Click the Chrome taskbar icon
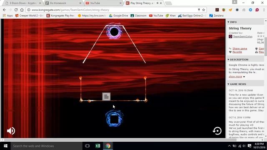Image resolution: width=267 pixels, height=150 pixels. click(108, 146)
